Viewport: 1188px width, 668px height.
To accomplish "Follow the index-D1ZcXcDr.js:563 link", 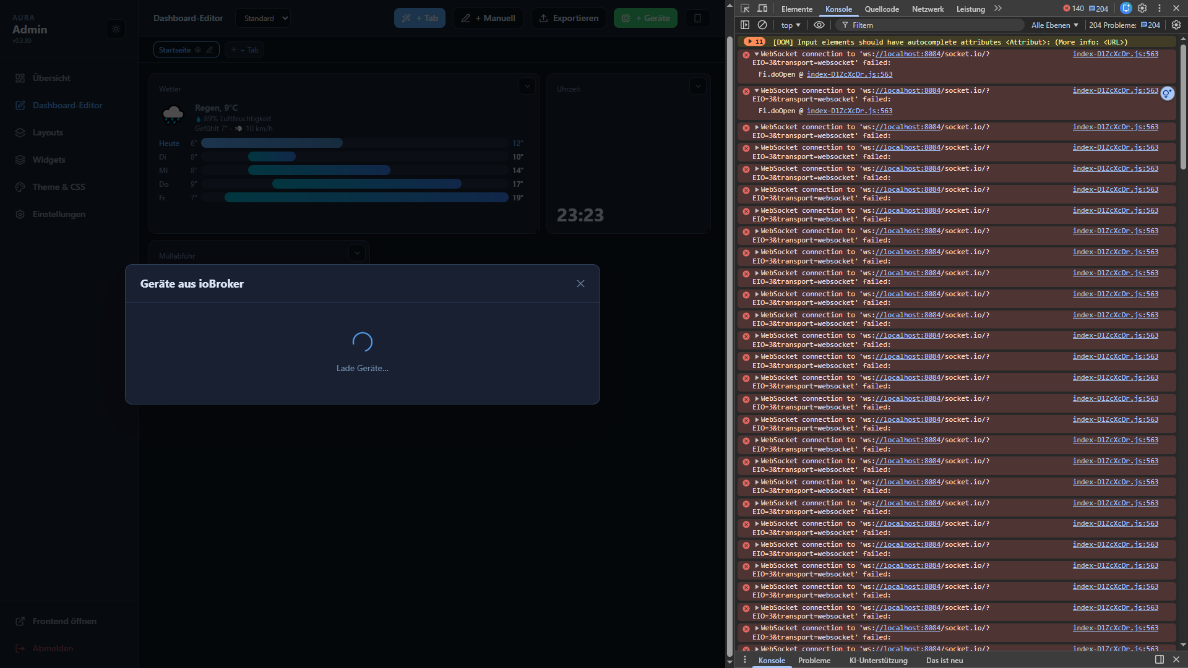I will (1114, 54).
